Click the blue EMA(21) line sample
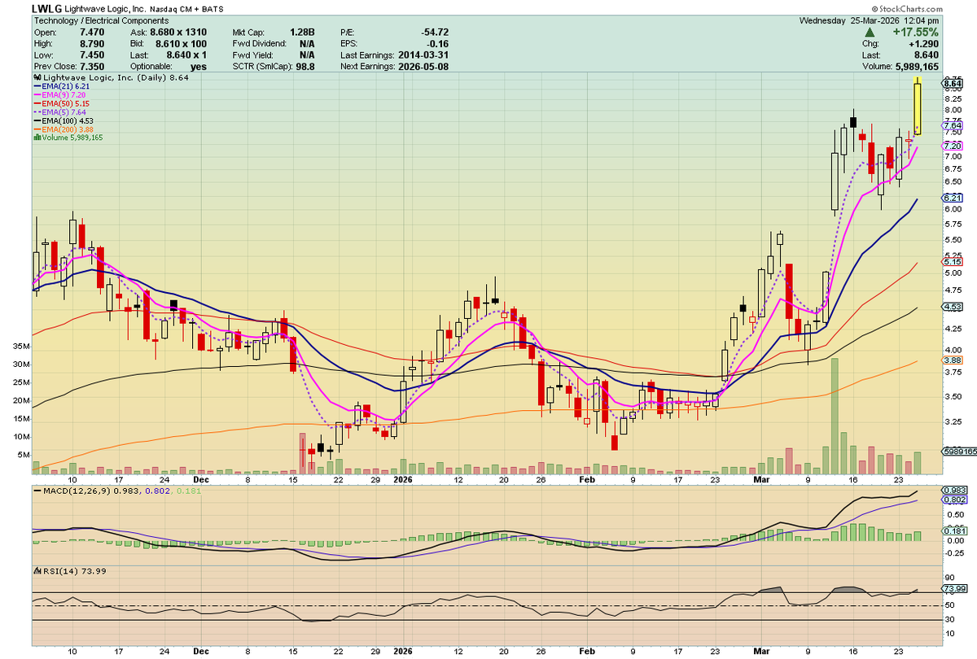The height and width of the screenshot is (659, 977). [x=36, y=86]
